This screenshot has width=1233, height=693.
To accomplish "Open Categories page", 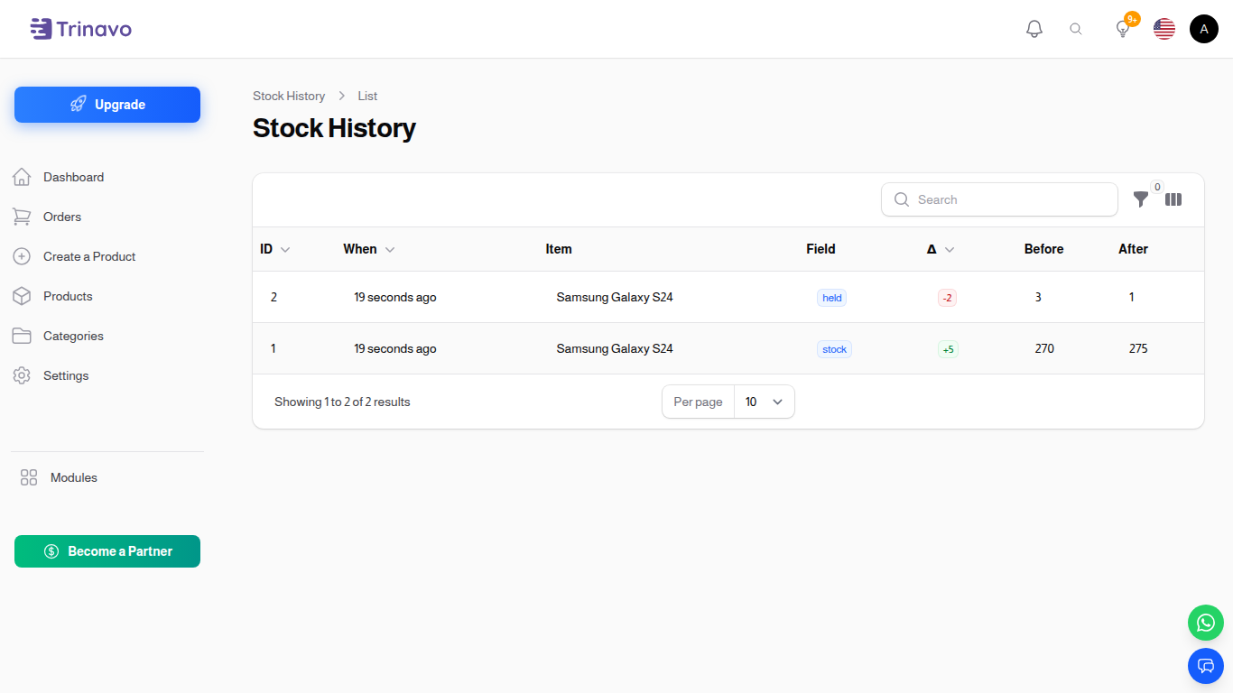I will [x=73, y=336].
